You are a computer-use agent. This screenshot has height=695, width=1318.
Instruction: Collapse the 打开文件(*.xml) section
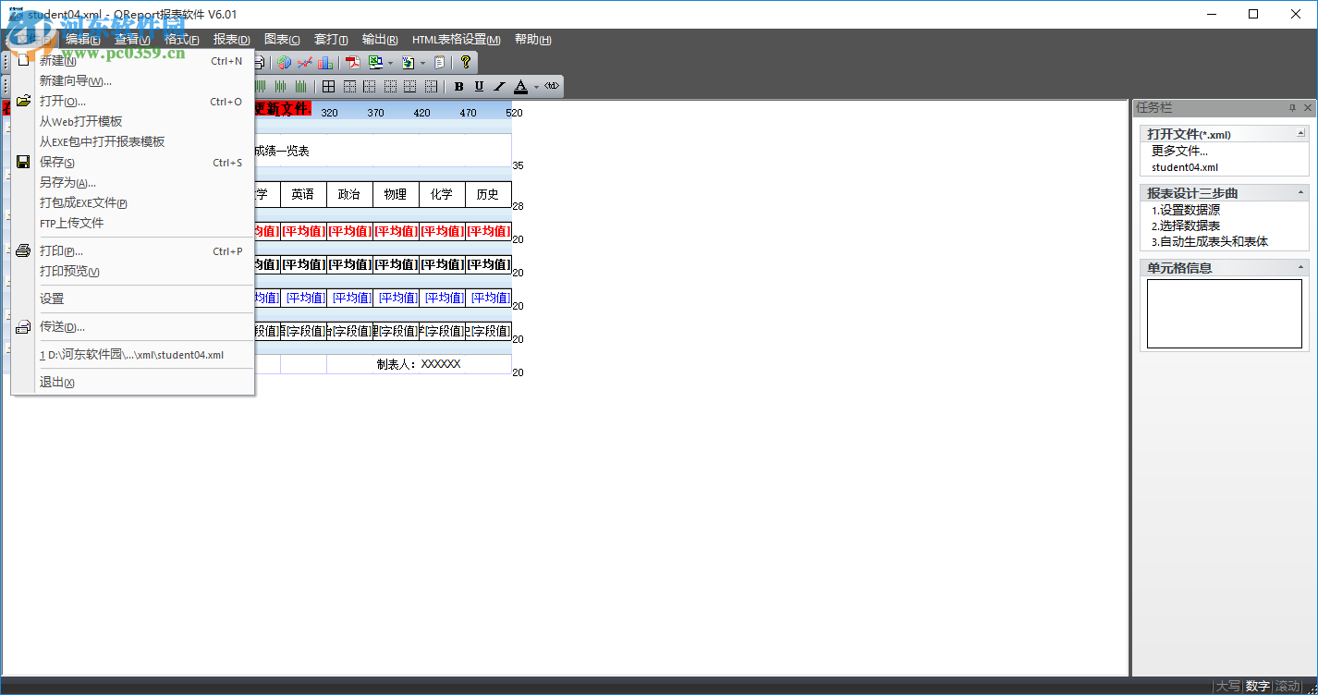(1301, 134)
